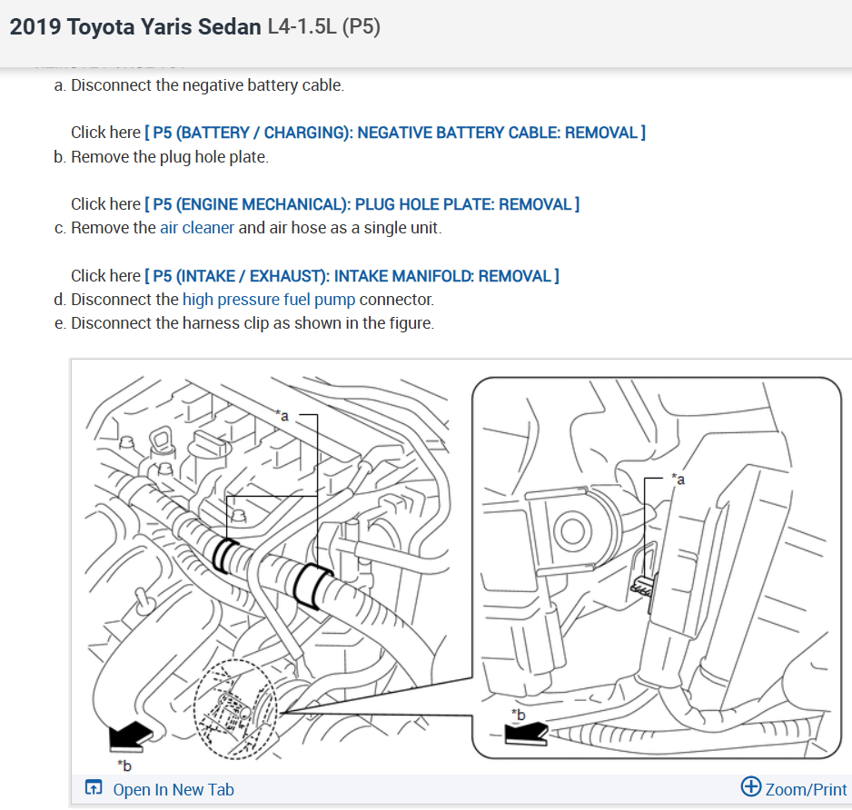This screenshot has width=852, height=810.
Task: Select text 'Remove the plug hole plate.'
Action: click(x=170, y=157)
